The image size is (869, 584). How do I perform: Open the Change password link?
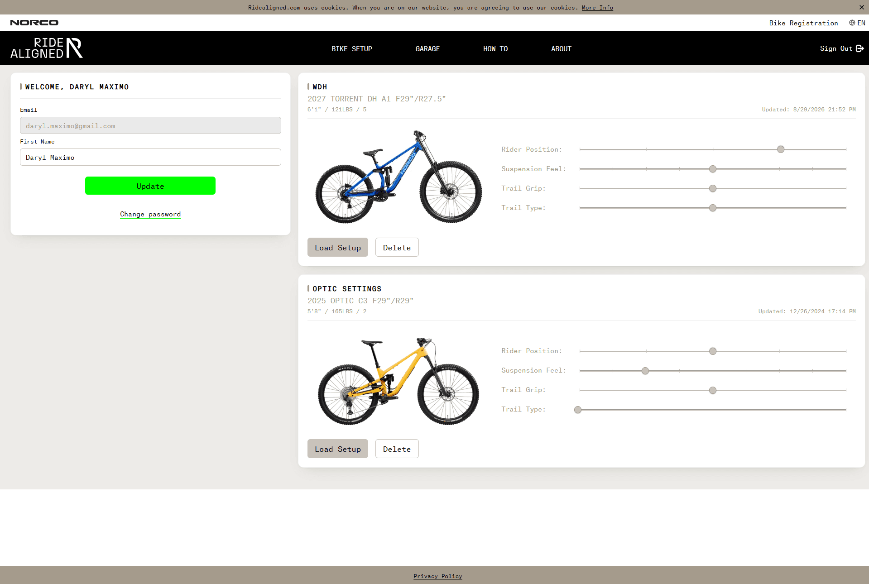(x=150, y=214)
